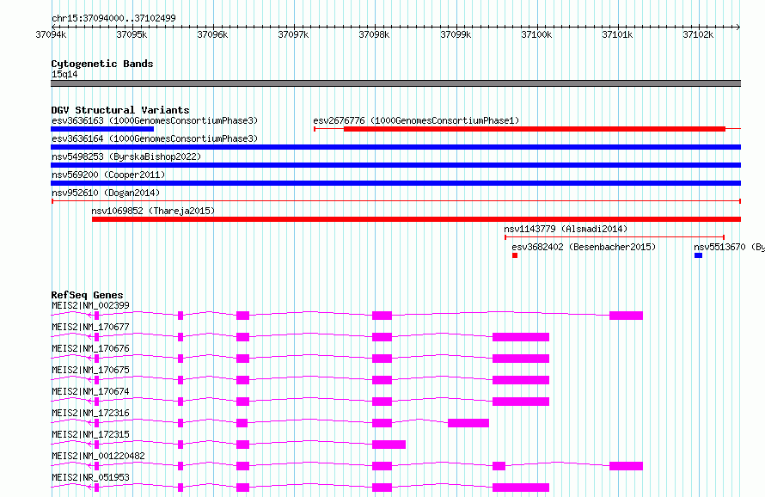Image resolution: width=765 pixels, height=497 pixels.
Task: Open the esv3636164 variant label
Action: 155,138
